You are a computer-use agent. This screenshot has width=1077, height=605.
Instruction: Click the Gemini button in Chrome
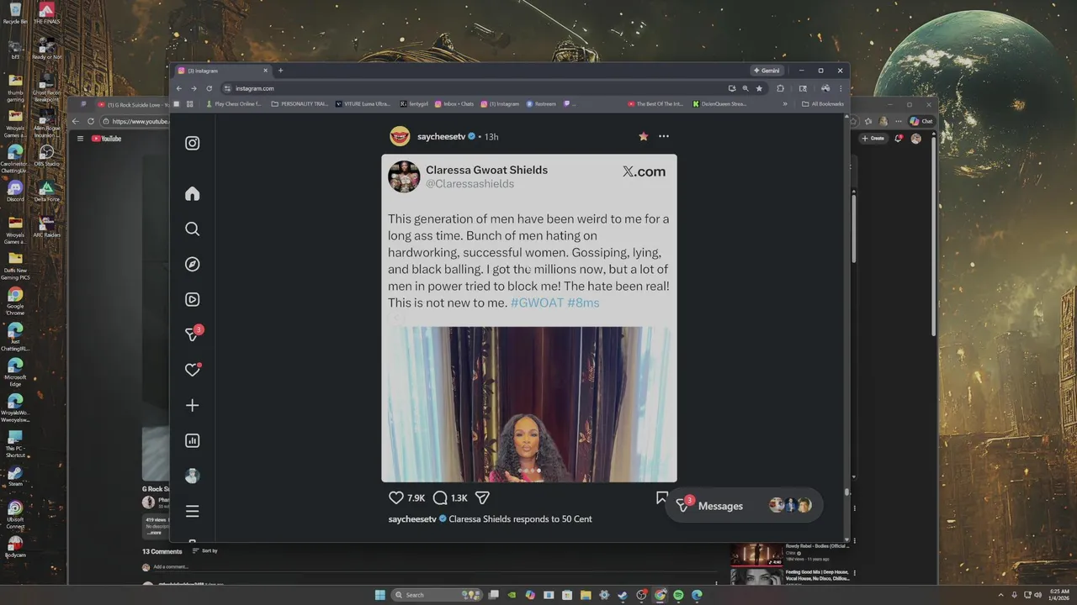pyautogui.click(x=767, y=71)
